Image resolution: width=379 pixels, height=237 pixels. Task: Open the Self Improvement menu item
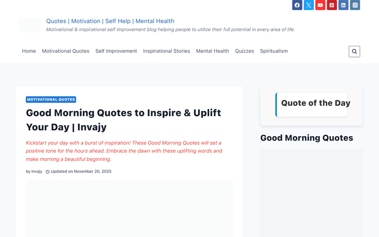point(116,51)
